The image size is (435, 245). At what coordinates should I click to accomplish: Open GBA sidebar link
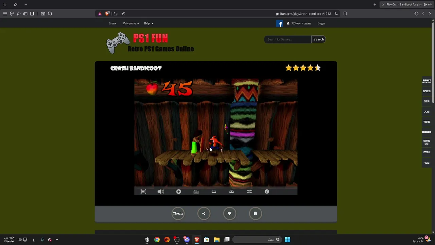pos(427,101)
